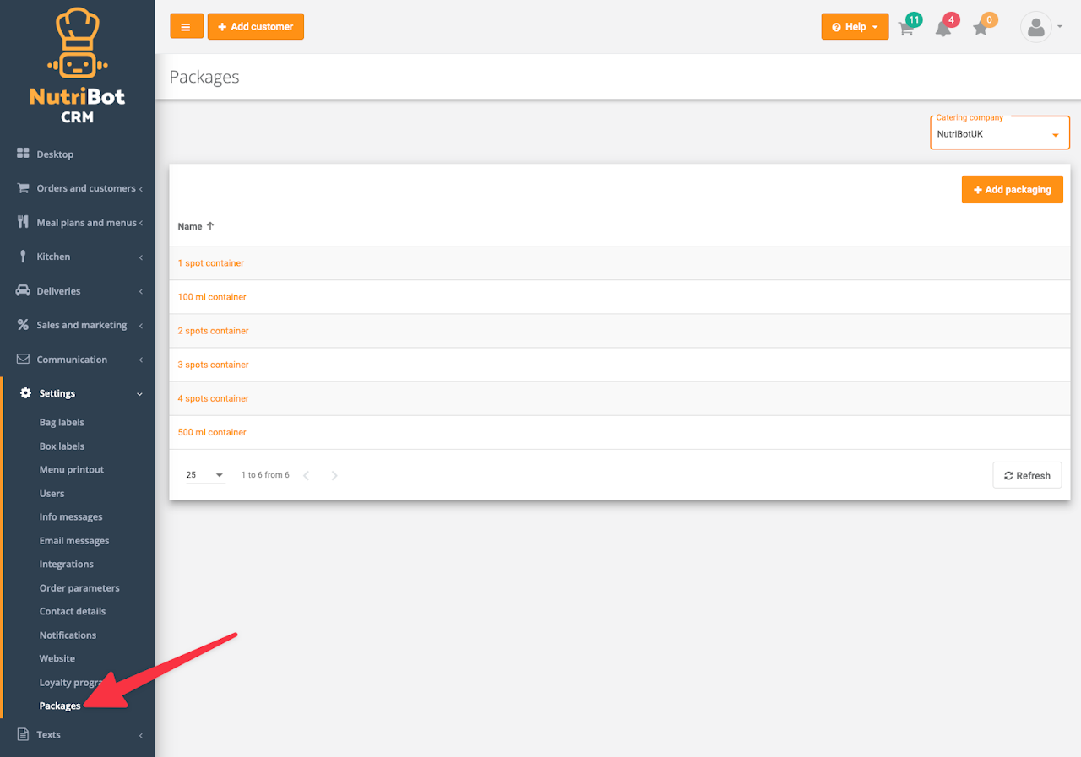
Task: Open the shopping cart icon with badge 11
Action: (x=906, y=28)
